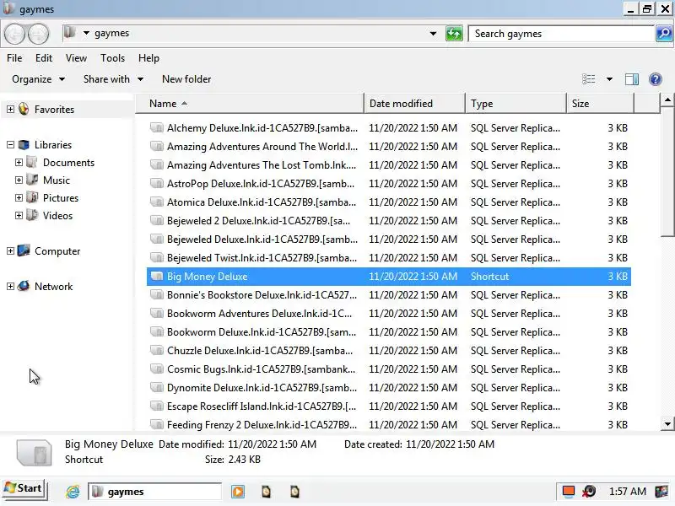Select the Pictures library icon

(x=32, y=198)
